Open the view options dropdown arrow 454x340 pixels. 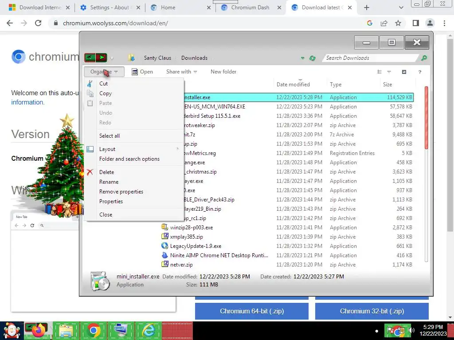point(389,72)
